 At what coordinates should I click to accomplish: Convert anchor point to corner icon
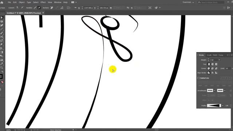coord(18,8)
